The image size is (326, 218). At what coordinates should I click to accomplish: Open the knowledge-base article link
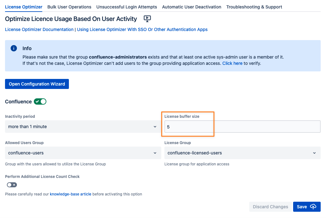tap(70, 194)
